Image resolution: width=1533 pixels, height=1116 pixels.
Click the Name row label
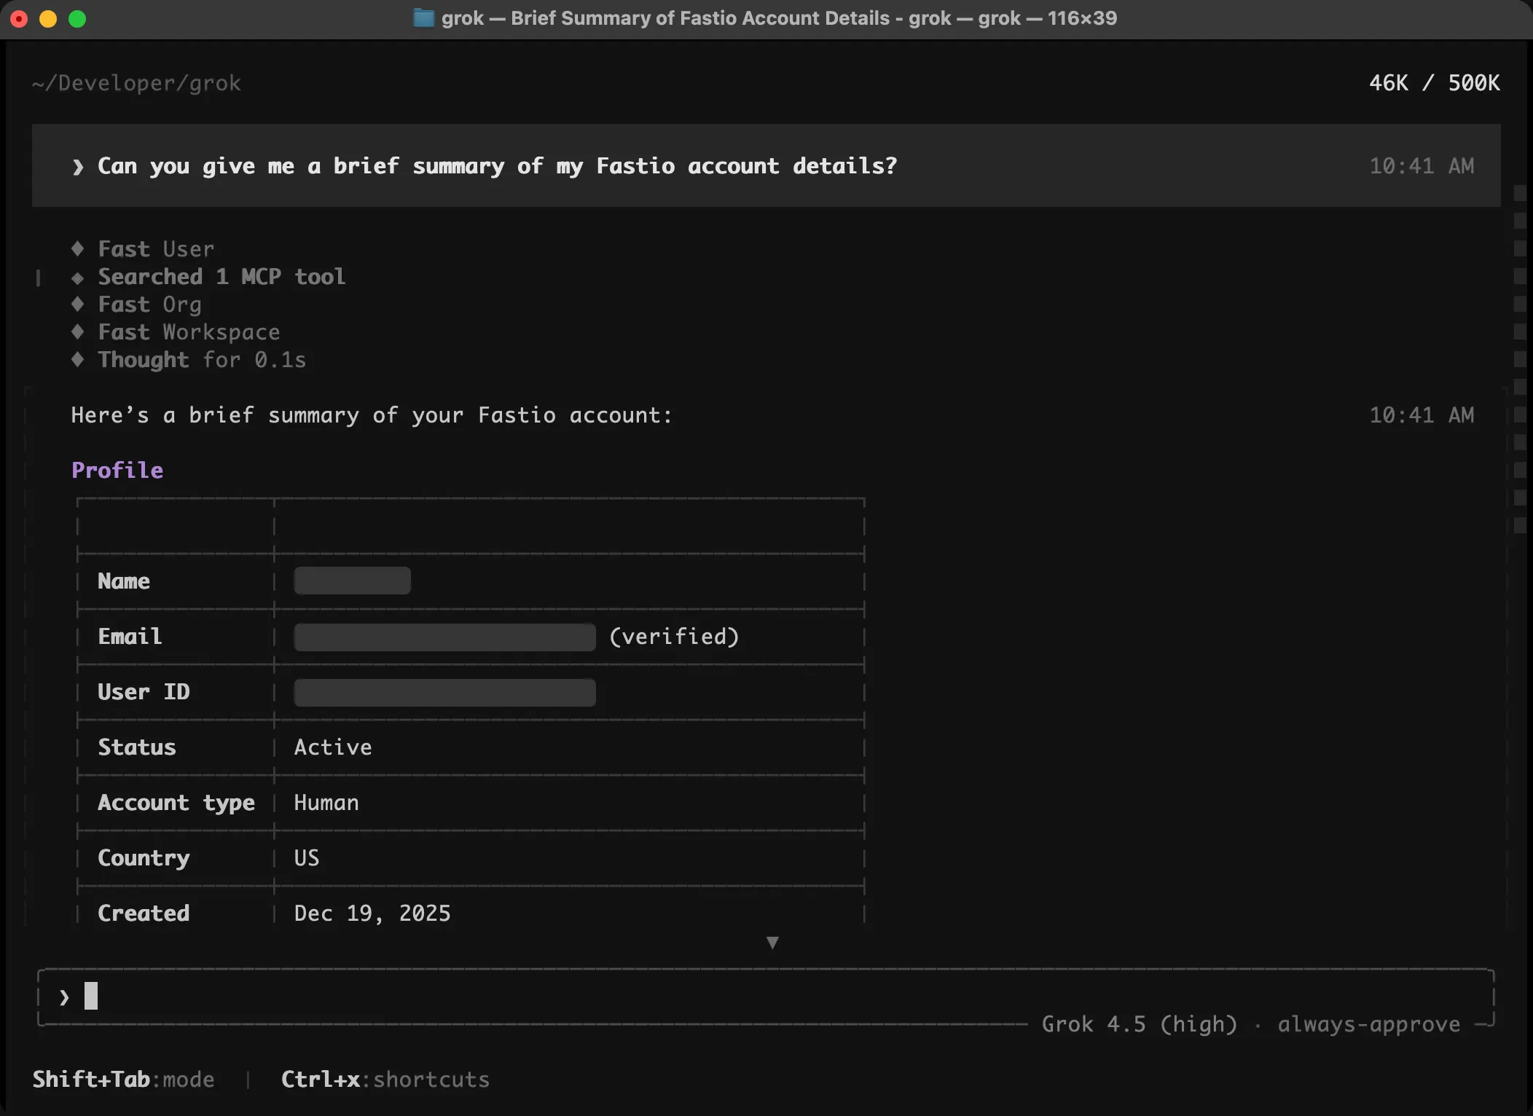(x=124, y=581)
